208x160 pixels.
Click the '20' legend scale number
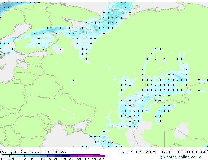[56, 159]
